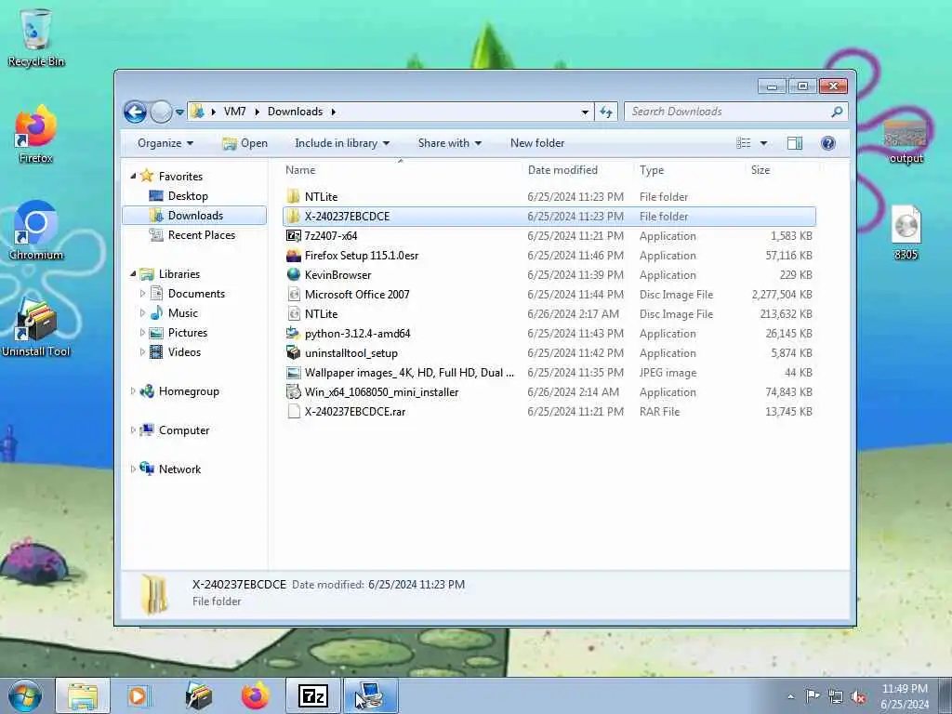Screen dimensions: 952x714
Task: Toggle the preview pane button
Action: coord(794,143)
